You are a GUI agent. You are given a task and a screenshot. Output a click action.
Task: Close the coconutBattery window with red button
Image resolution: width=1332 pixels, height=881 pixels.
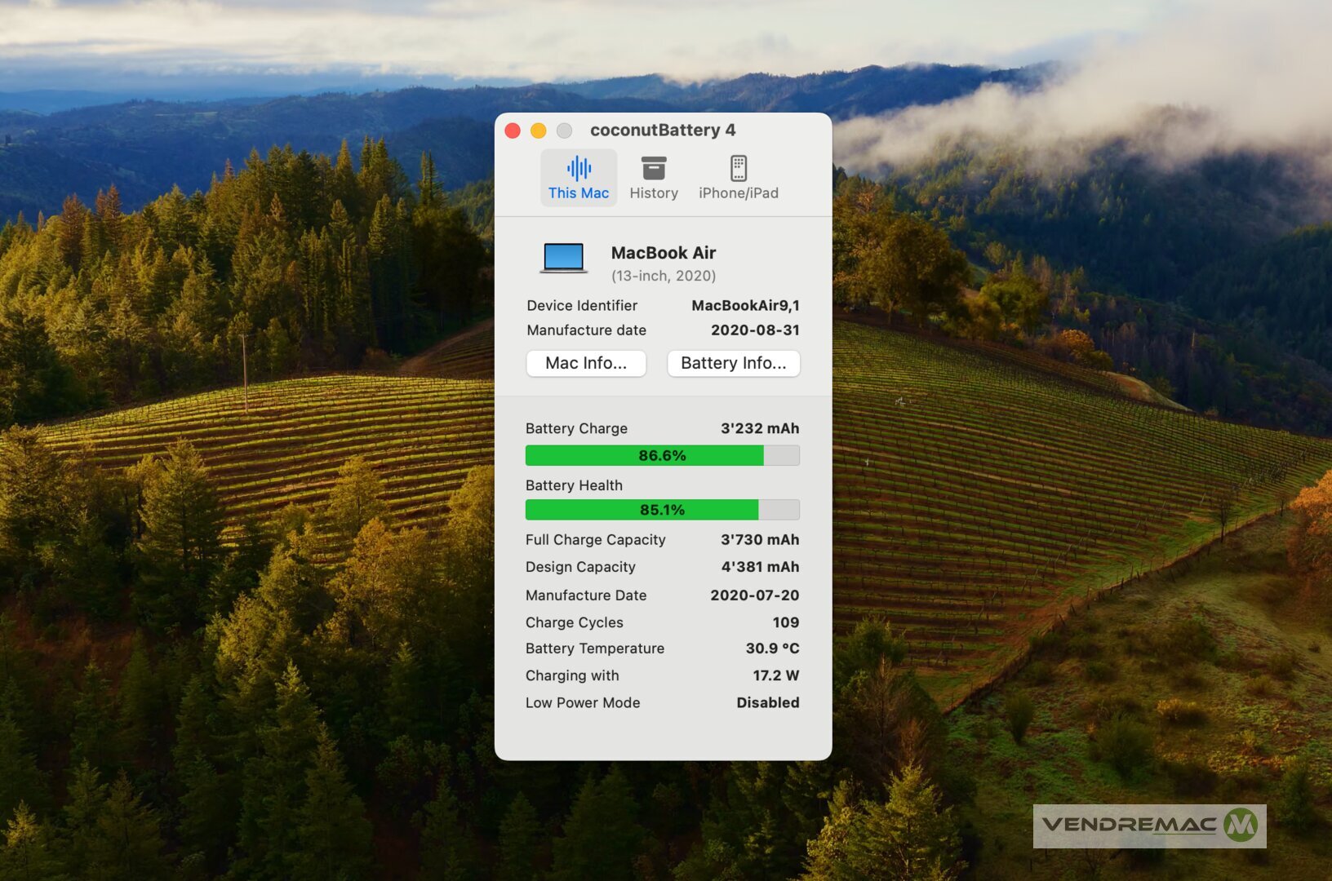[x=513, y=131]
